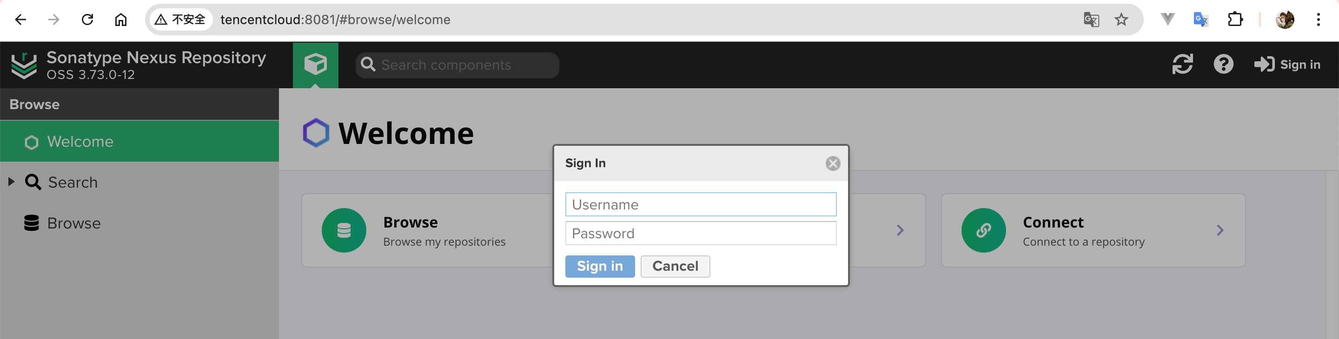The height and width of the screenshot is (339, 1339).
Task: Click the Search components box
Action: point(457,65)
